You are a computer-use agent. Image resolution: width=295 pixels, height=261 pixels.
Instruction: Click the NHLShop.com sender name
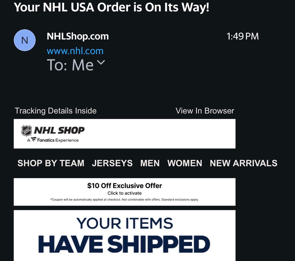point(78,37)
